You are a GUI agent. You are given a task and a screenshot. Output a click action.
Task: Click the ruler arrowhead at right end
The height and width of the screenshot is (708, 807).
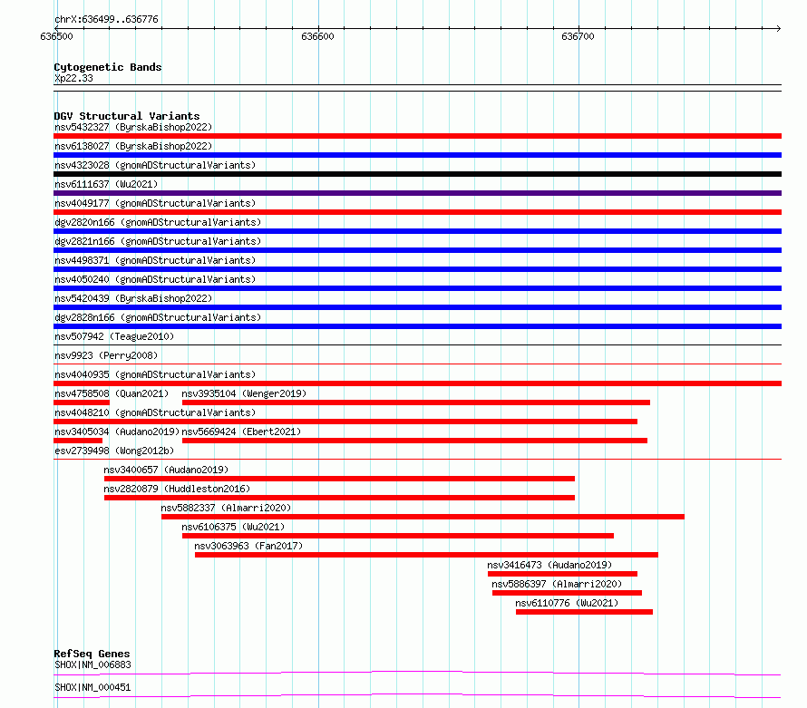click(779, 28)
